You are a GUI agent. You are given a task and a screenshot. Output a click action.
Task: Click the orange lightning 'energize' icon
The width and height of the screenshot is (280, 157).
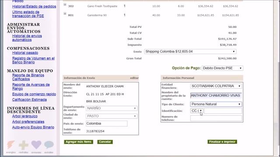(11, 145)
